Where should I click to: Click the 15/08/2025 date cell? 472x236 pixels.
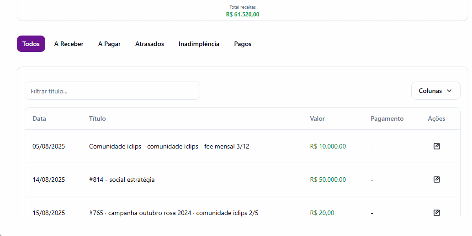49,213
